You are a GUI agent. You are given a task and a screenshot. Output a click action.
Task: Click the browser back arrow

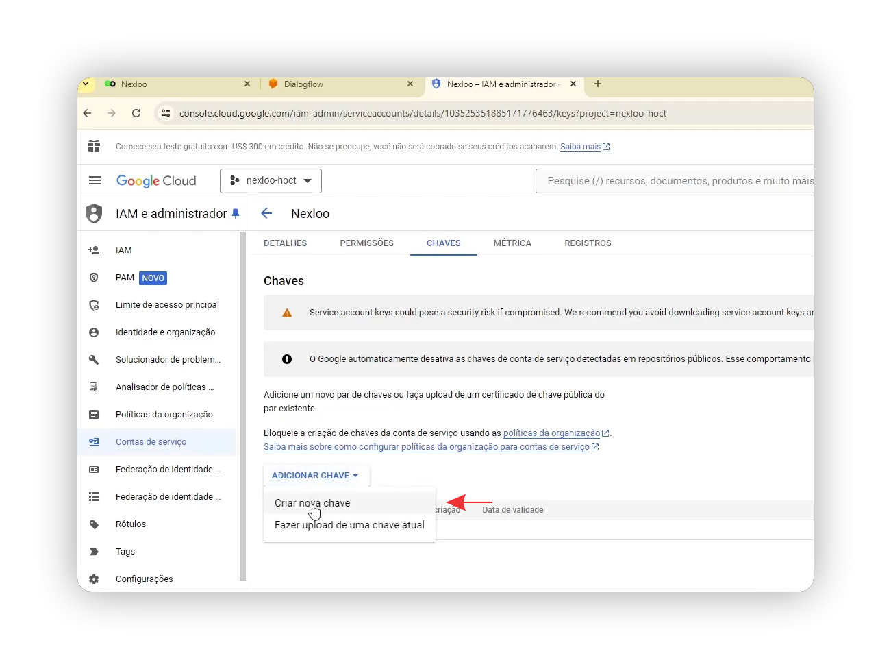pyautogui.click(x=87, y=113)
